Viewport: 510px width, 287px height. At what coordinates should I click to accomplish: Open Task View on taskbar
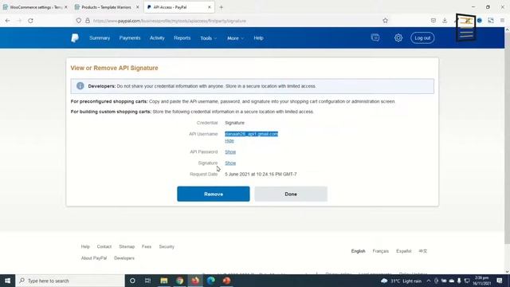coord(147,281)
